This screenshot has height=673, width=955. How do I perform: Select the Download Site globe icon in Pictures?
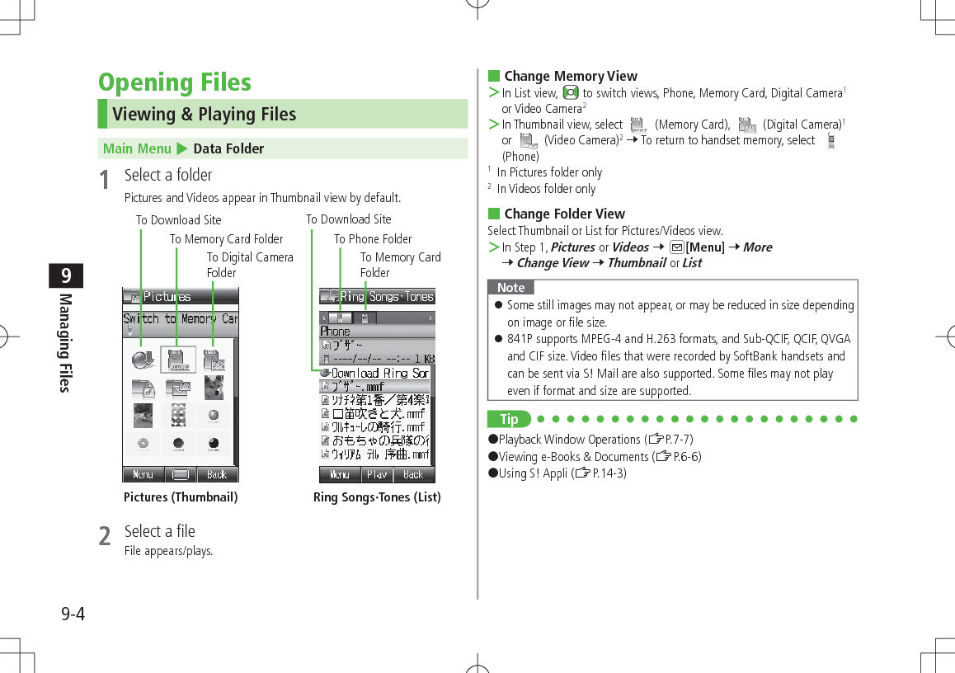point(143,359)
